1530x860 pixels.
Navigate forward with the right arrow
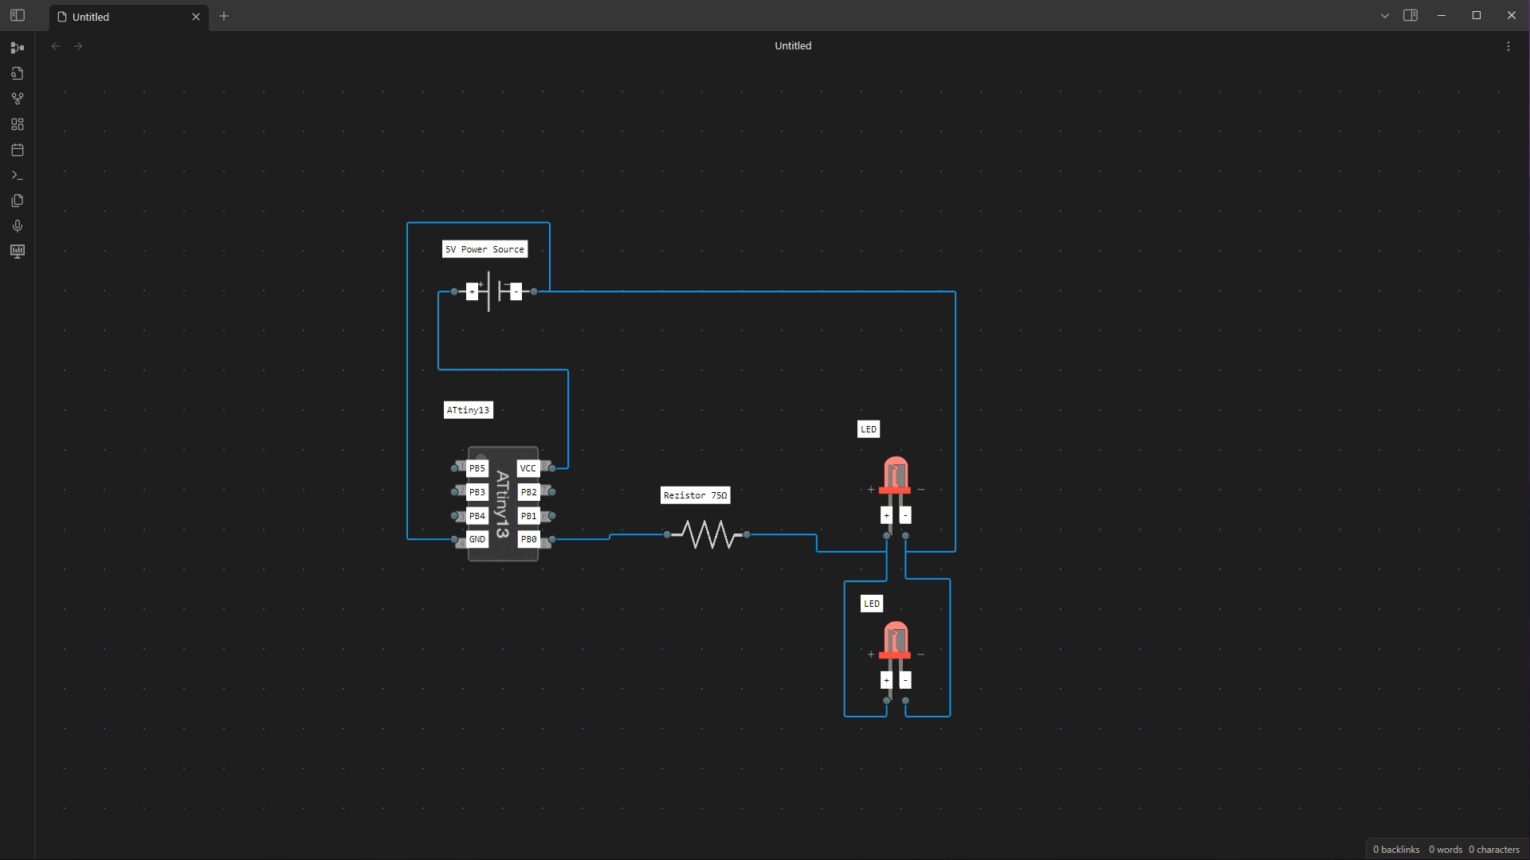(x=78, y=46)
